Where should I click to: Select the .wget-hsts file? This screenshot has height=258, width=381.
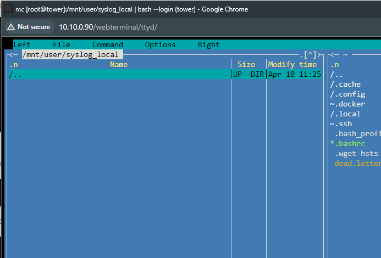click(356, 154)
